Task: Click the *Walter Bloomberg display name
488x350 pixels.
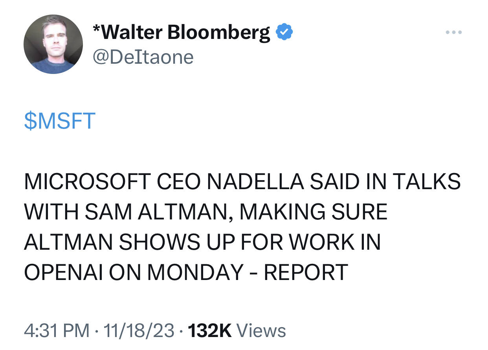Action: 182,32
